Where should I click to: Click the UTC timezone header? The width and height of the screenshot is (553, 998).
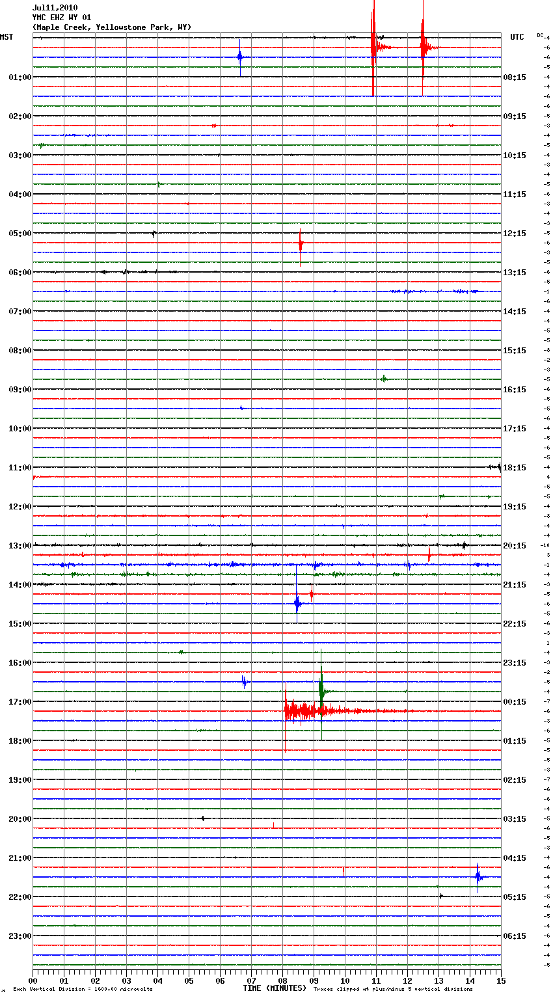click(517, 37)
